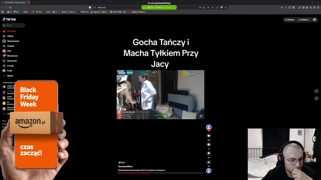
Task: Open the IG bookmark
Action: [x=10, y=12]
